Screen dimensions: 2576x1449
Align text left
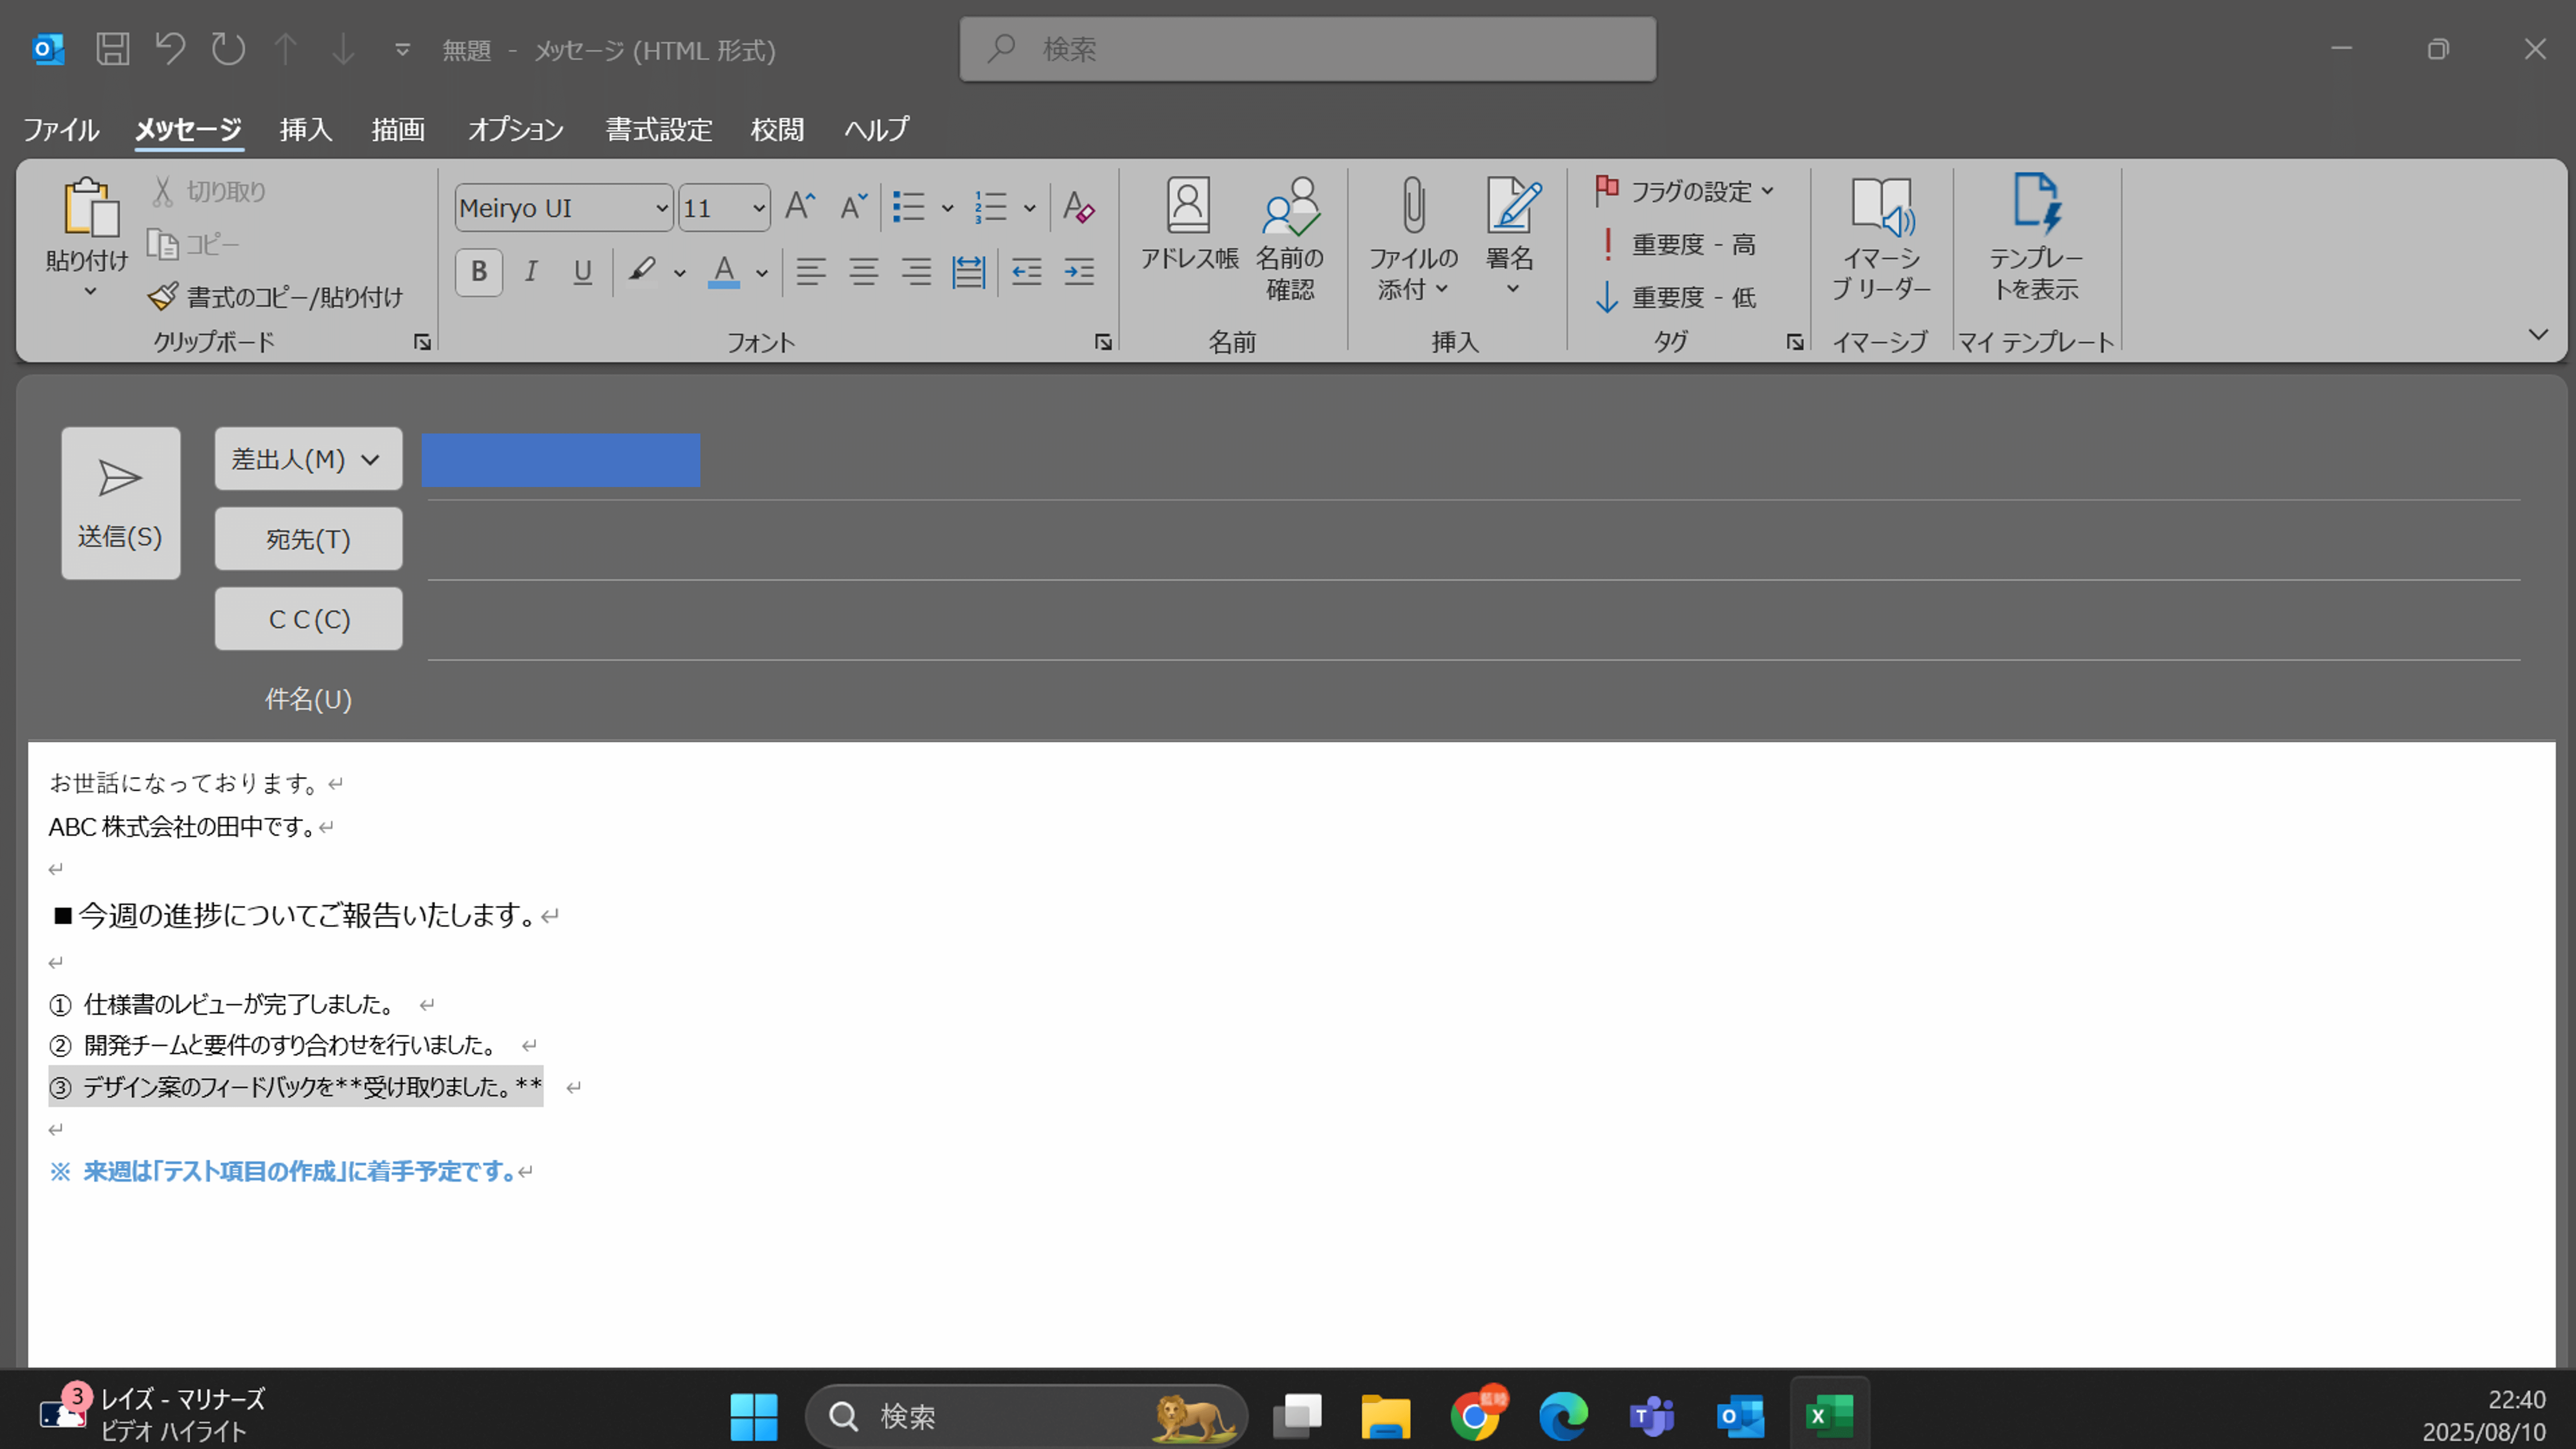(811, 271)
